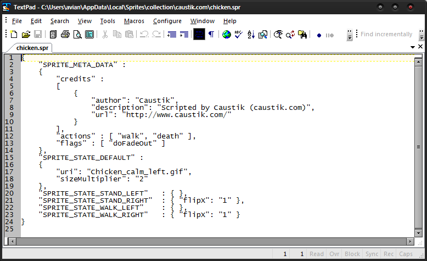Image resolution: width=427 pixels, height=261 pixels.
Task: Expand the Find incrementally toolbar overflow chevron
Action: click(x=420, y=35)
